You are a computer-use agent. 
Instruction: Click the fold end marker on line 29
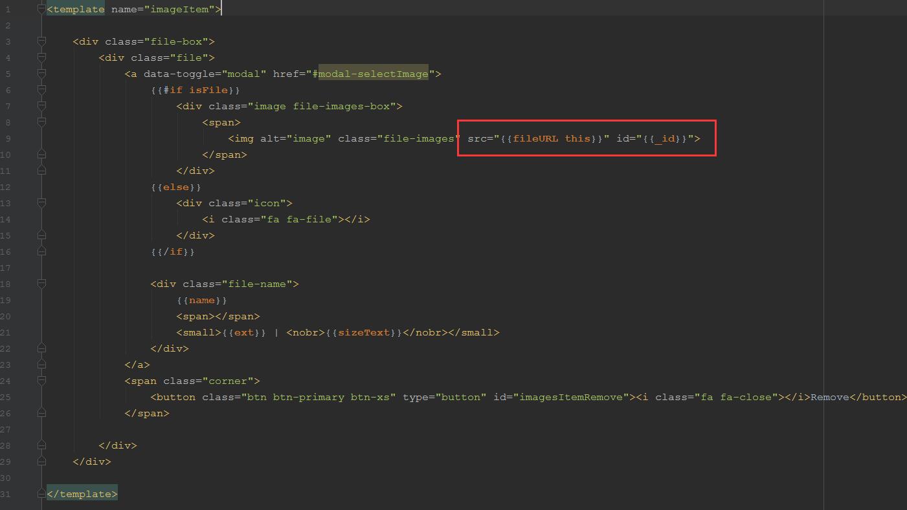tap(41, 462)
